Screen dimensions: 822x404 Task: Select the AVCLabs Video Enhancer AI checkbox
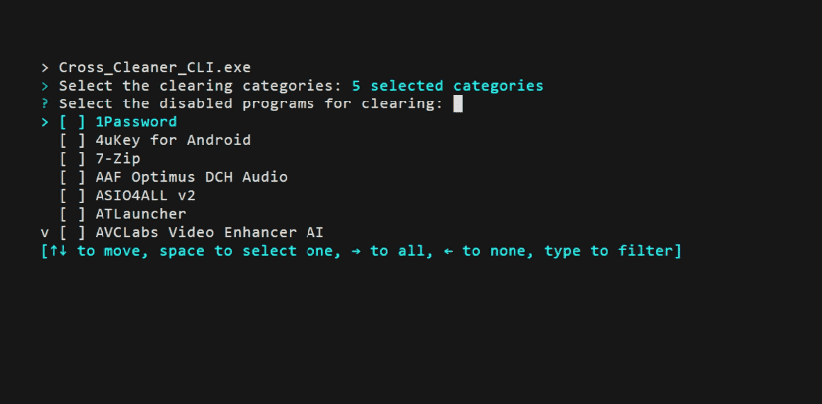72,233
